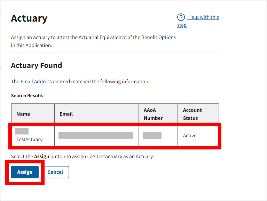Click the redacted email cell in results

(x=96, y=135)
